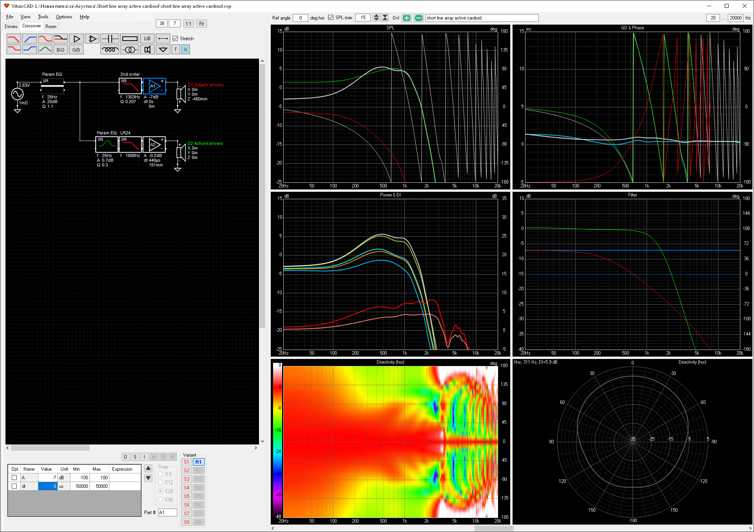
Task: Add a transformer component
Action: (x=130, y=50)
